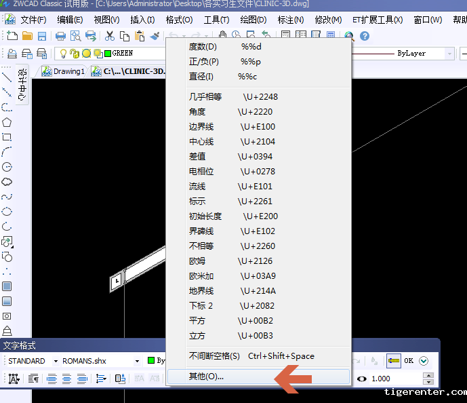This screenshot has width=467, height=403.
Task: Open the 格式(O) menu
Action: (x=180, y=20)
